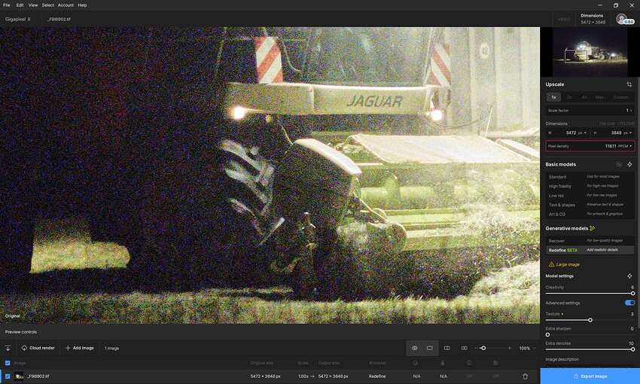The image size is (640, 384).
Task: Click the auto-select lightning icon in Basic models
Action: click(629, 164)
